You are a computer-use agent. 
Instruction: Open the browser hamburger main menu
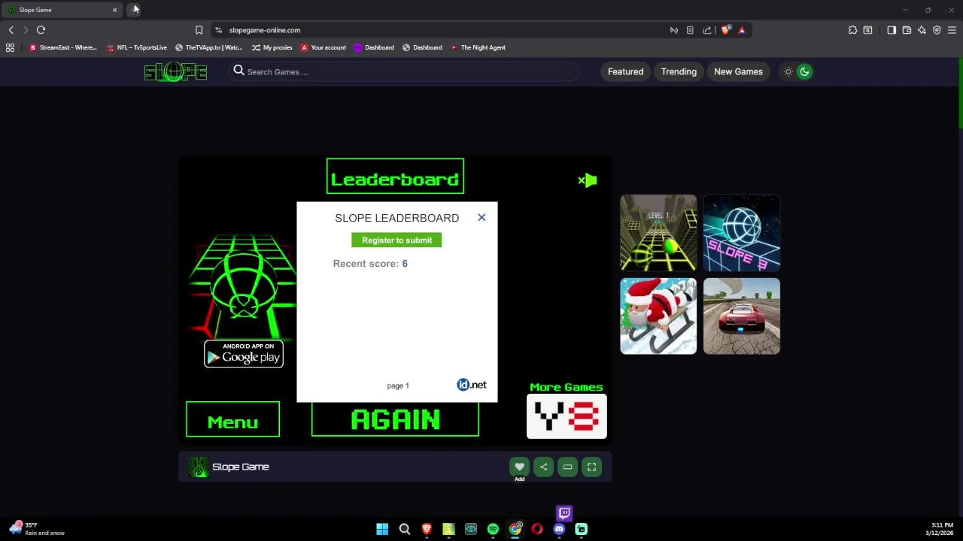[952, 30]
